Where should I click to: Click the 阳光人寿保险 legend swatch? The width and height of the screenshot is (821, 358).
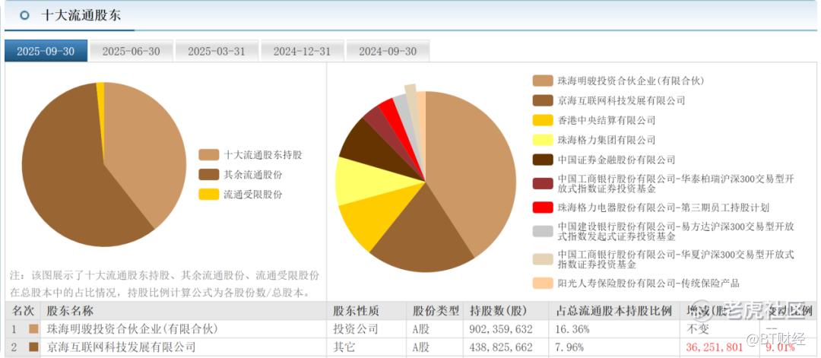pos(543,284)
